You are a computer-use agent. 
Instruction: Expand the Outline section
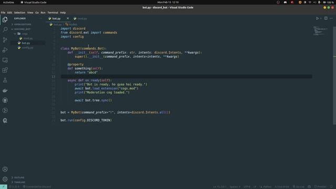pyautogui.click(x=28, y=177)
